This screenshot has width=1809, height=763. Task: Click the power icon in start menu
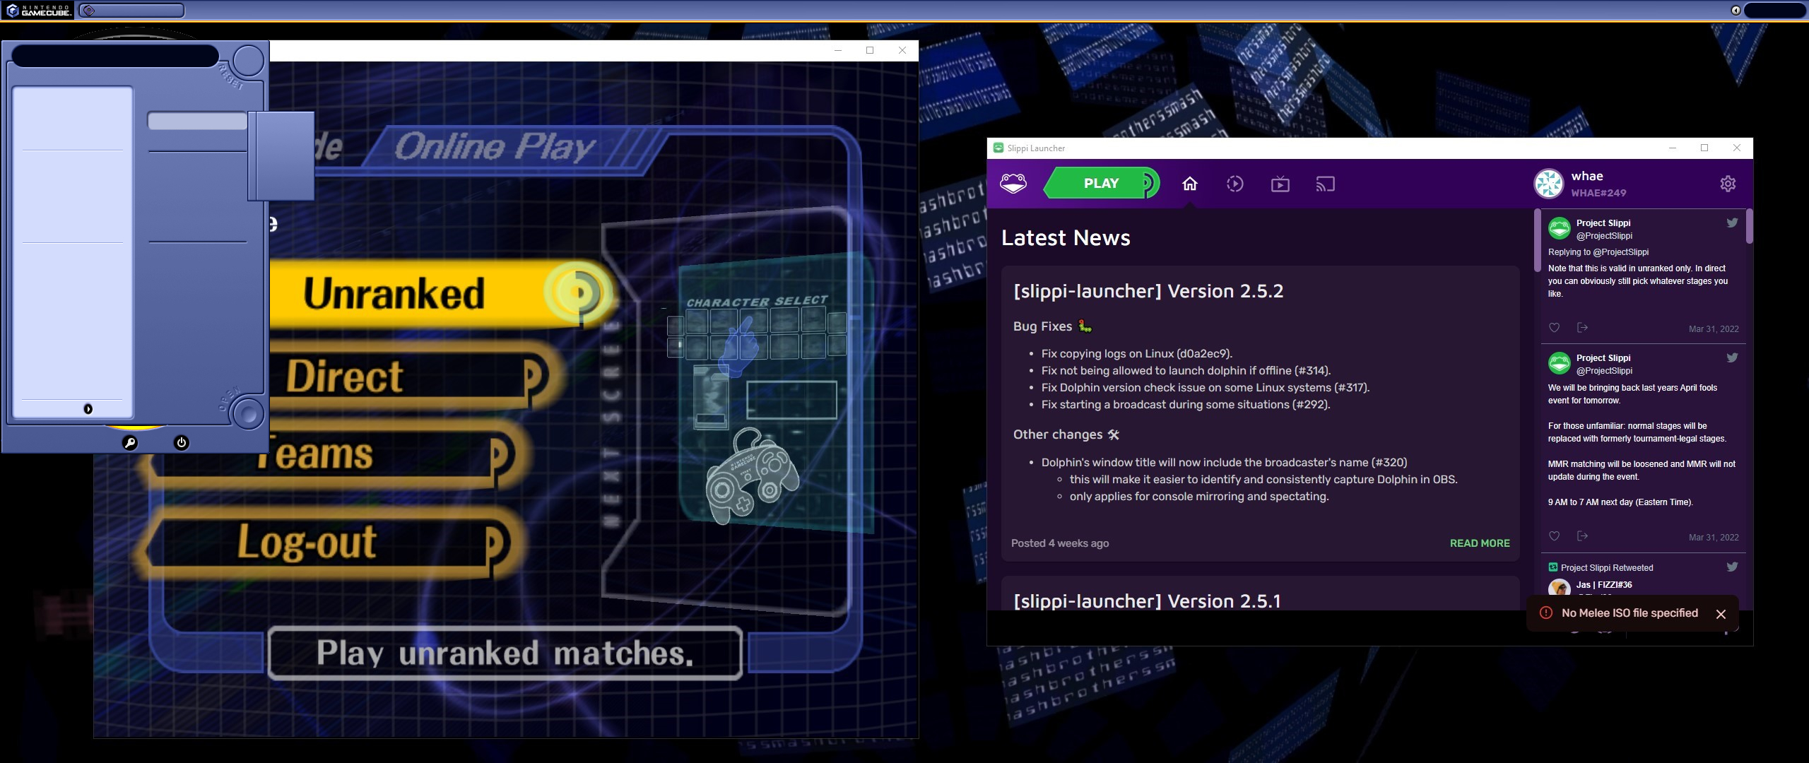(x=182, y=443)
